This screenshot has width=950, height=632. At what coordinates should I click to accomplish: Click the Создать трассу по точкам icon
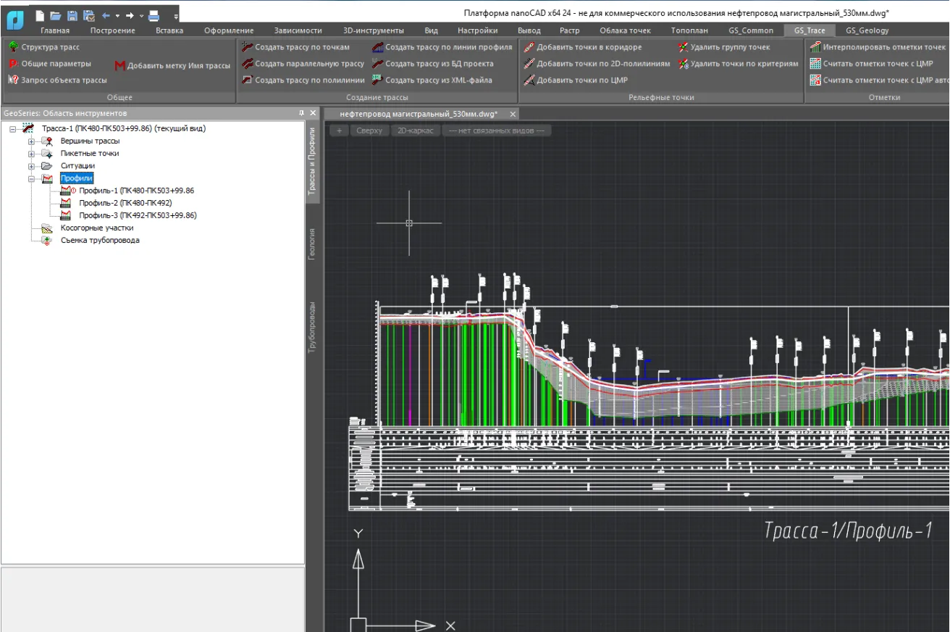pos(247,47)
